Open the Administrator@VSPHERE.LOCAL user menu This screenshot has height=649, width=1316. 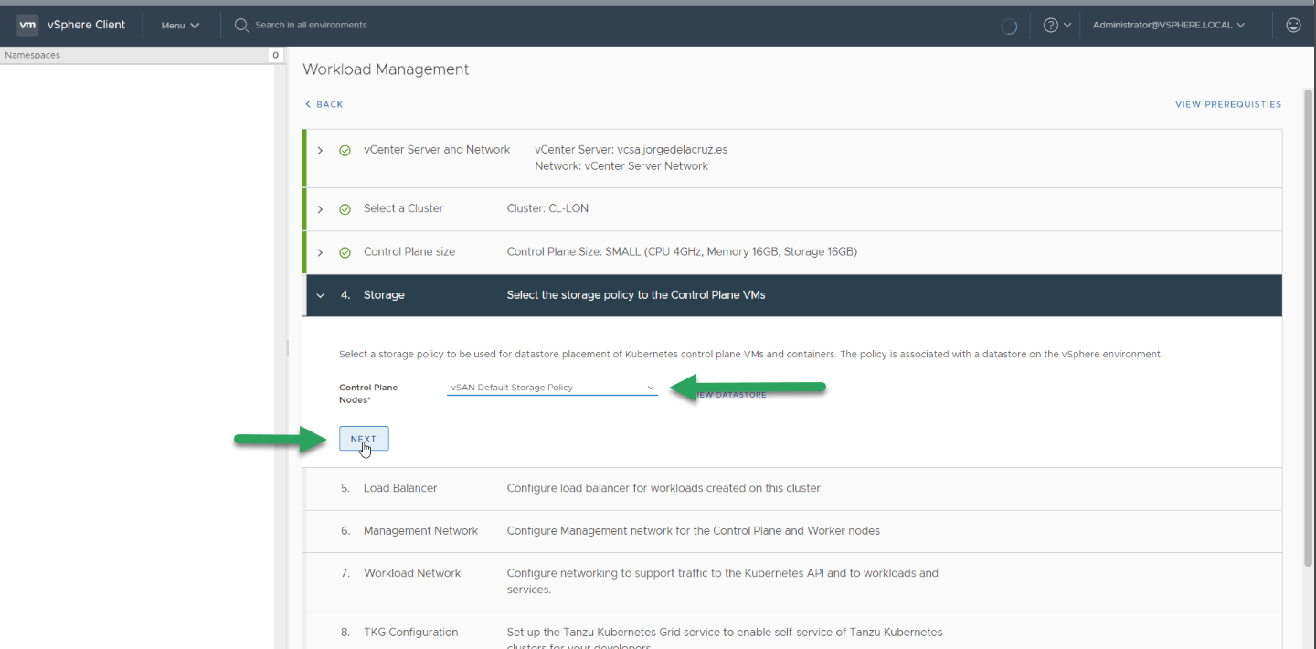click(1169, 25)
